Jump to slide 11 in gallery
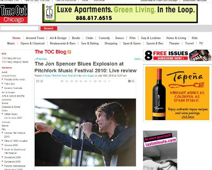 coord(109,81)
